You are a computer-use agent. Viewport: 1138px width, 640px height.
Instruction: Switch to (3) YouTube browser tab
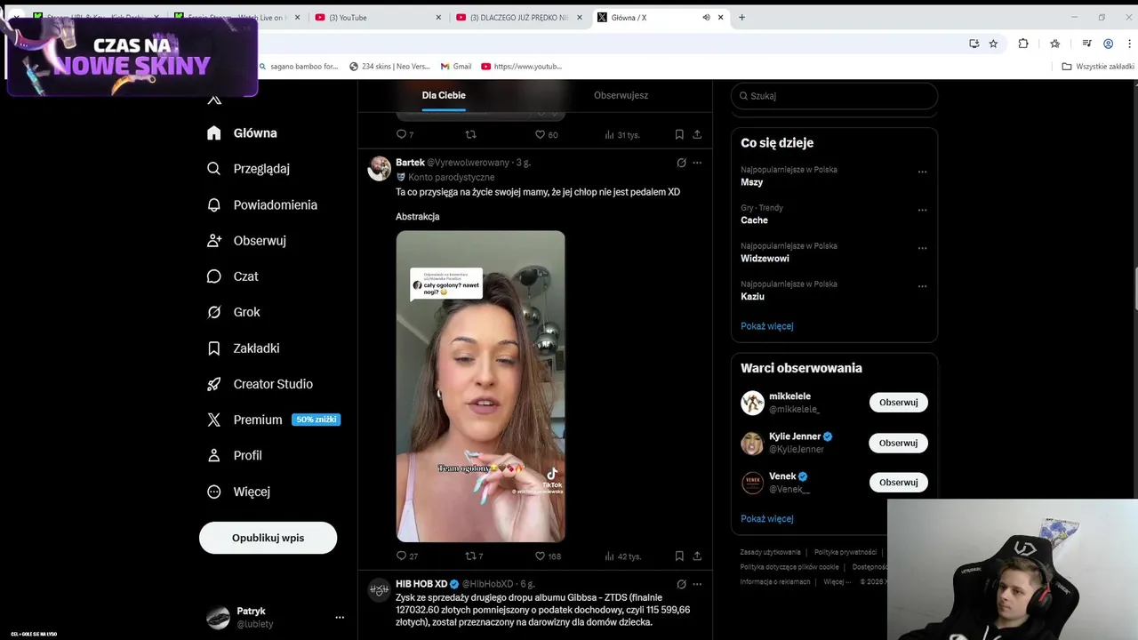[x=377, y=17]
